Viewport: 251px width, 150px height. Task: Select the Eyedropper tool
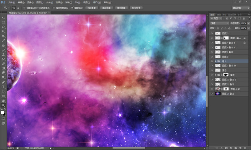(x=3, y=41)
